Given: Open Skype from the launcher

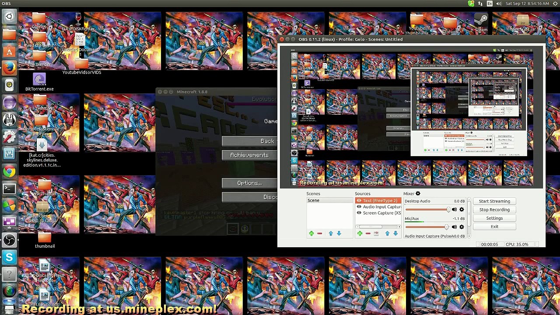Looking at the screenshot, I should [9, 257].
